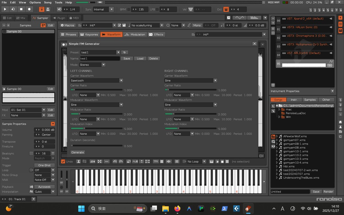Open right channel Modulator Waveform dropdown
The height and width of the screenshot is (215, 344).
(x=191, y=105)
